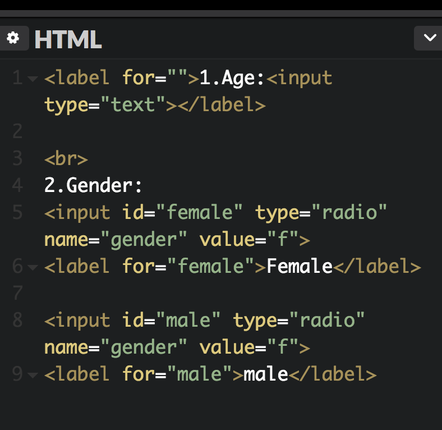The width and height of the screenshot is (442, 430).
Task: Collapse code fold arrow on line 9
Action: point(33,374)
